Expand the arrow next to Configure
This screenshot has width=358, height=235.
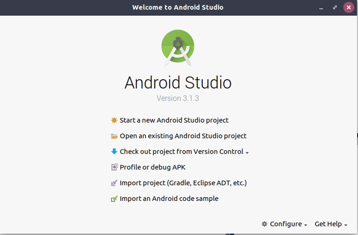[306, 225]
